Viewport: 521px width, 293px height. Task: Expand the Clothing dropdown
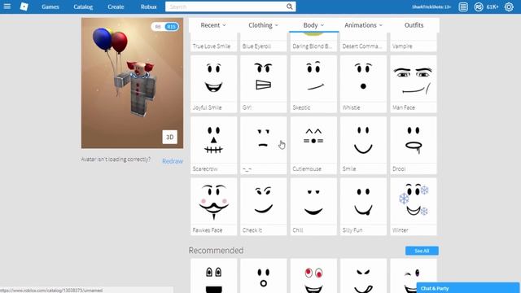[x=263, y=25]
